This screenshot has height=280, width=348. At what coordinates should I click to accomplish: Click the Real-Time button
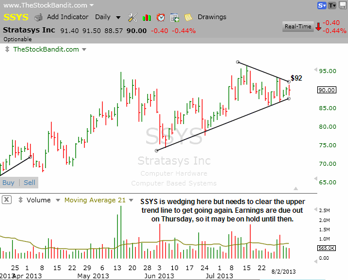pos(297,26)
